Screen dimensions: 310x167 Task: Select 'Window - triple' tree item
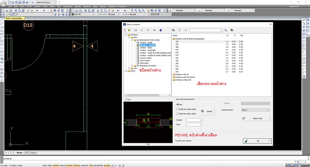tap(146, 48)
